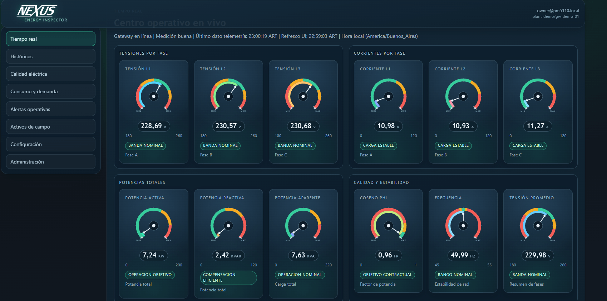607x301 pixels.
Task: Click the Coseno Phi gauge dial
Action: (389, 225)
